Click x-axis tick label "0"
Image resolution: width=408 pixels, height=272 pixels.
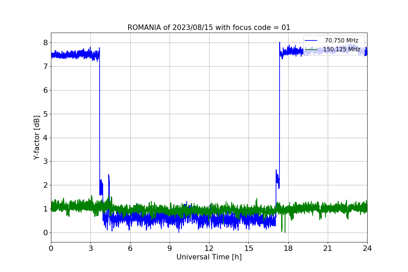[x=51, y=249]
